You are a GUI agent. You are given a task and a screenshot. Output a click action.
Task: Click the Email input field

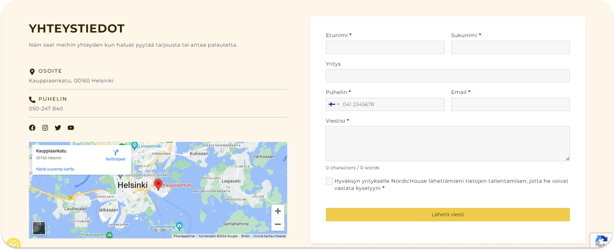click(x=510, y=105)
